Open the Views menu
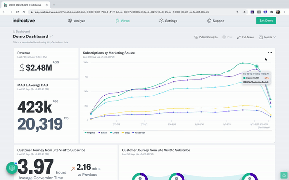Viewport: 289px width, 180px height. 122,21
